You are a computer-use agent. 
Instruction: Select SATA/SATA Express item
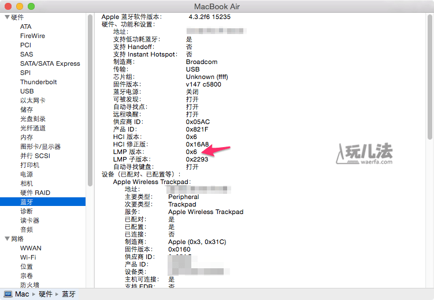(50, 63)
